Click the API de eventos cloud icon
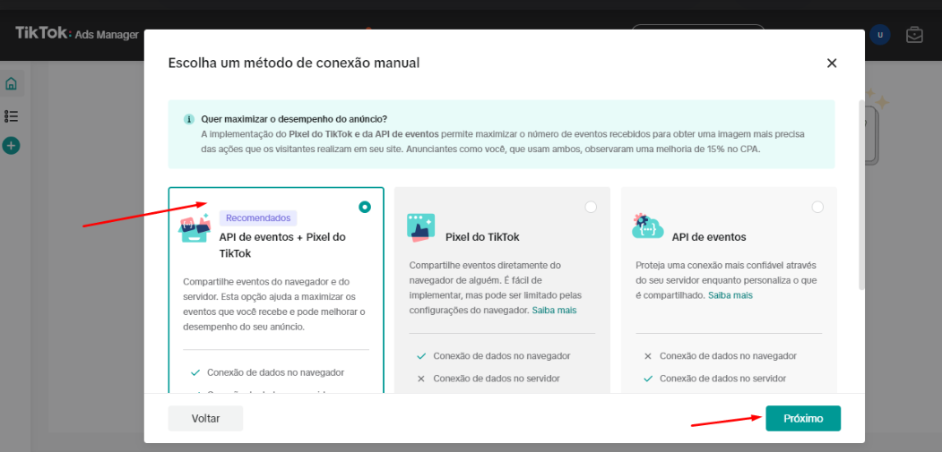 [648, 226]
